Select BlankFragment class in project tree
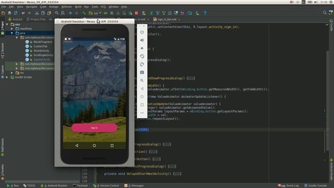Viewport: 334px width, 188px height. click(43, 42)
